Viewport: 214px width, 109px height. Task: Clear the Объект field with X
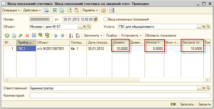(84, 27)
